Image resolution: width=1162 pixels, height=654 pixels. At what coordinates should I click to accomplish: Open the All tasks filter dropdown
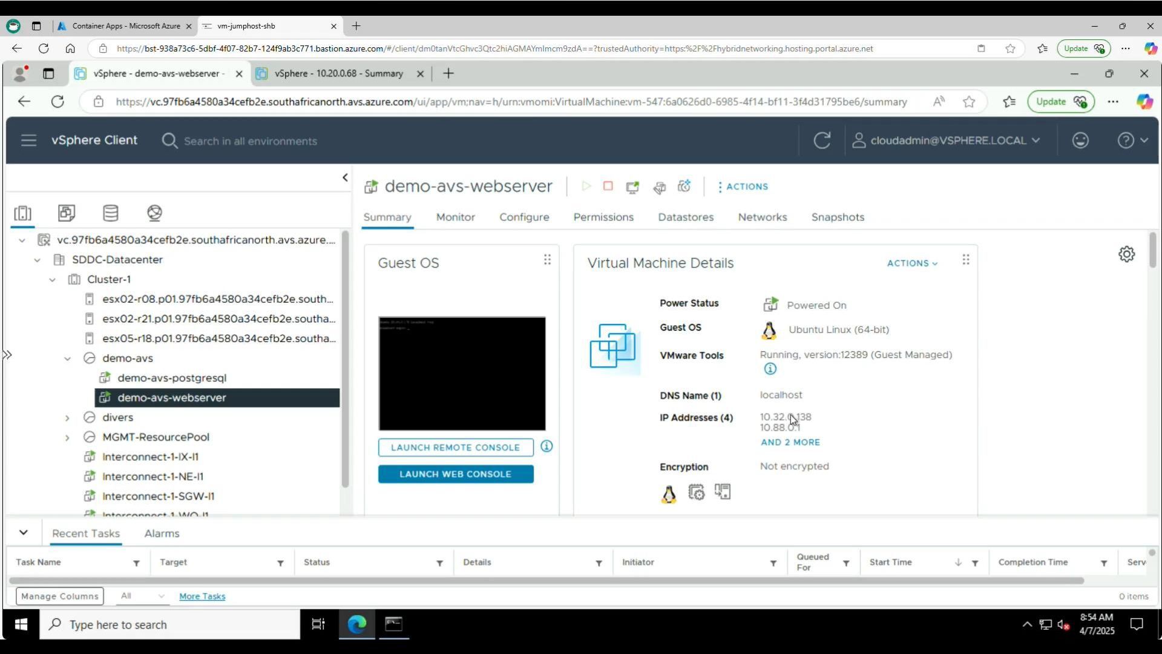[142, 596]
